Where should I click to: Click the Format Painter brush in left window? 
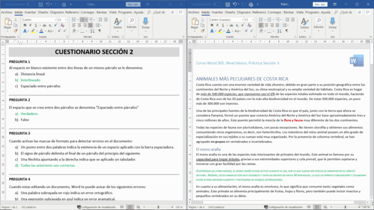click(16, 31)
